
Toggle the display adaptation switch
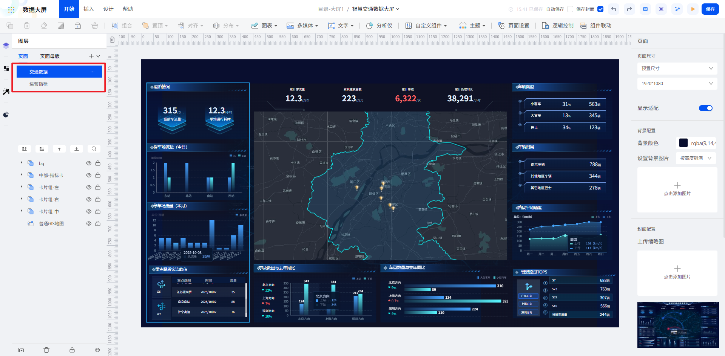705,108
